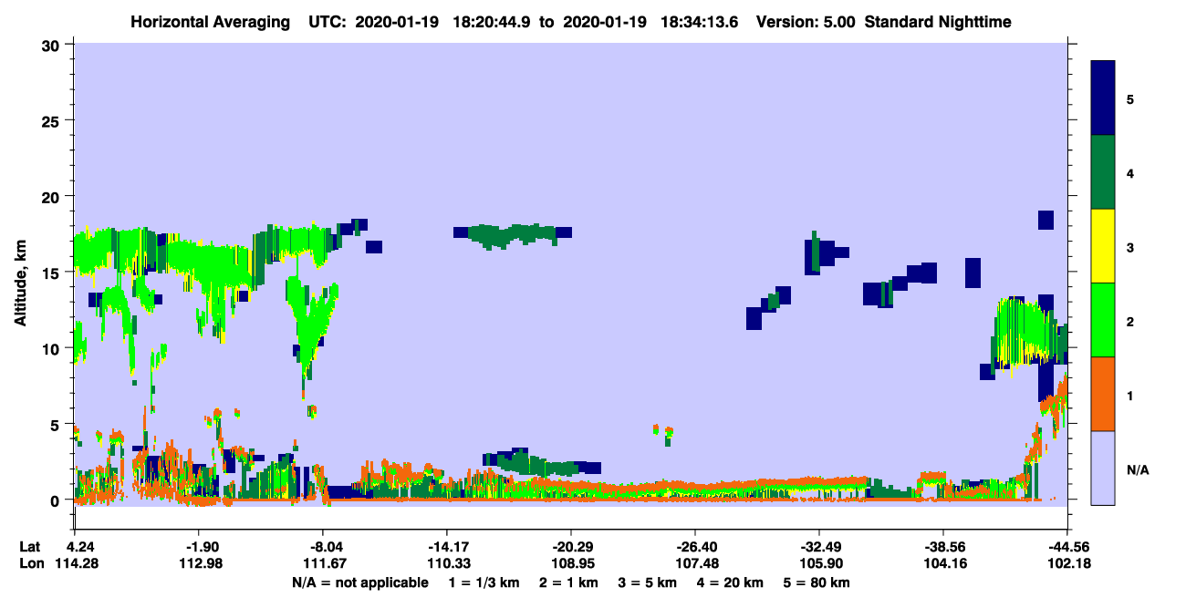Click the bright green level 2 legend swatch
1186x608 pixels.
tap(1103, 319)
